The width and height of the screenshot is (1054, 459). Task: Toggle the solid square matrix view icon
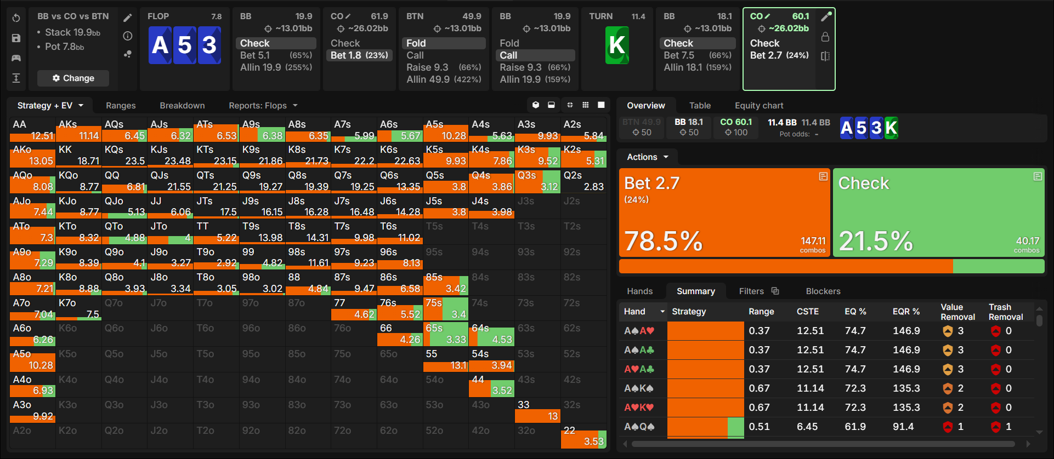[x=601, y=105]
